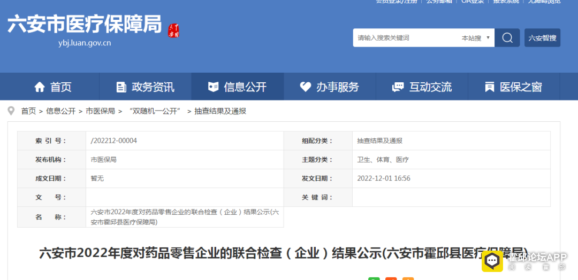
Task: Click 市医保局 in the 发布机构 row
Action: point(104,160)
